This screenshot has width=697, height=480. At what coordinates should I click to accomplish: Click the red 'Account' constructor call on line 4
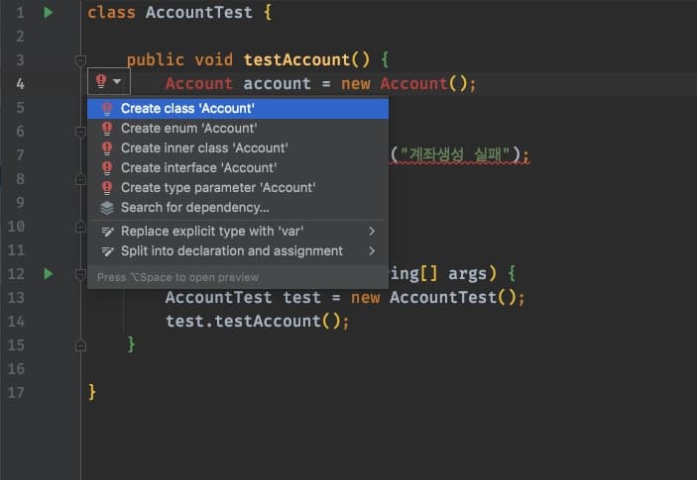(x=413, y=83)
